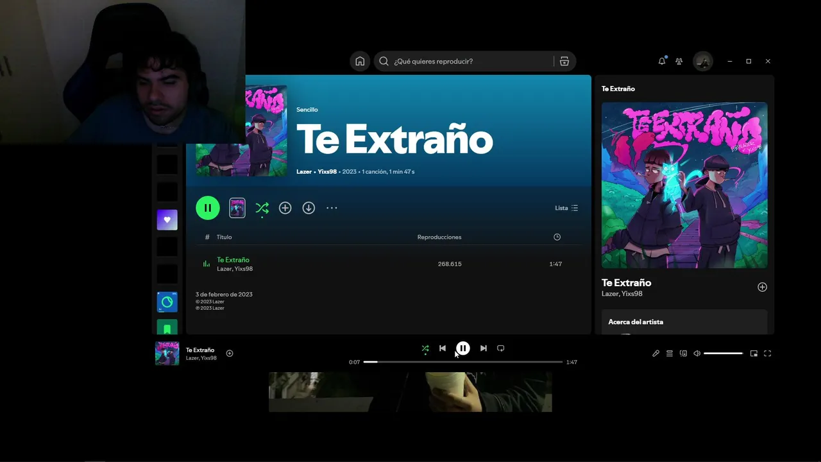
Task: Click the now-playing equalizer icon in track row
Action: [x=207, y=264]
